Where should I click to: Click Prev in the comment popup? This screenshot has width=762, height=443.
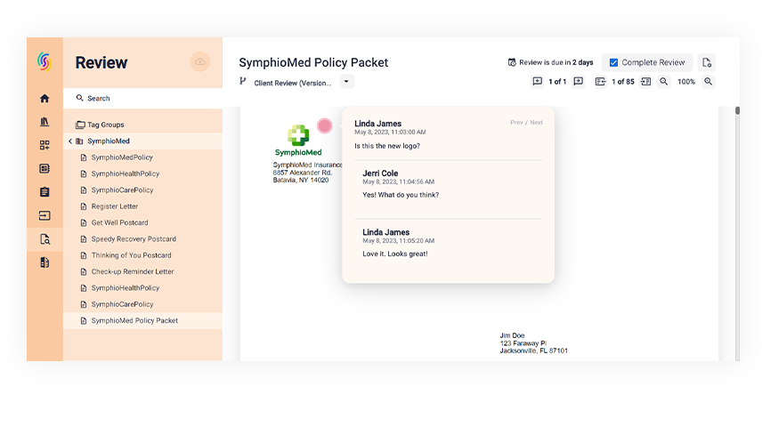[x=516, y=123]
